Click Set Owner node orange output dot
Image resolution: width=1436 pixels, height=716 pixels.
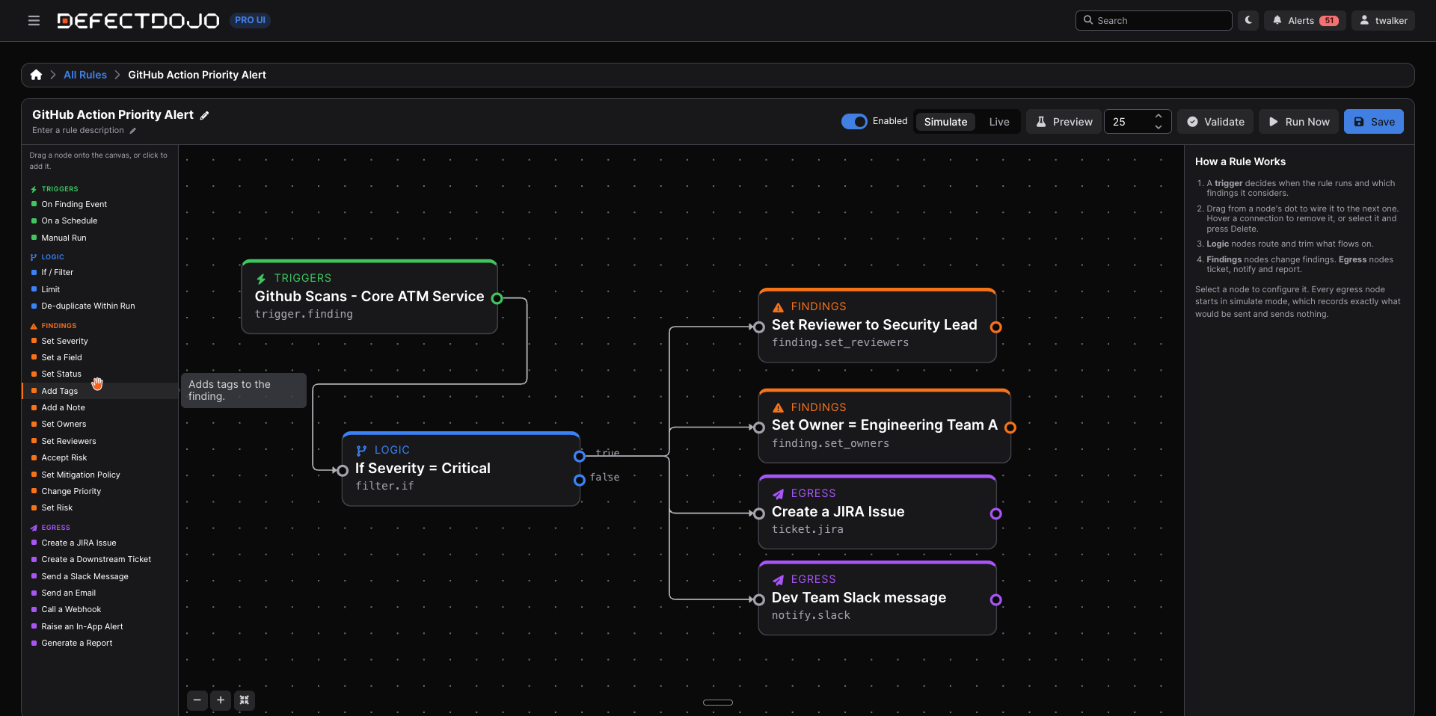[1010, 428]
